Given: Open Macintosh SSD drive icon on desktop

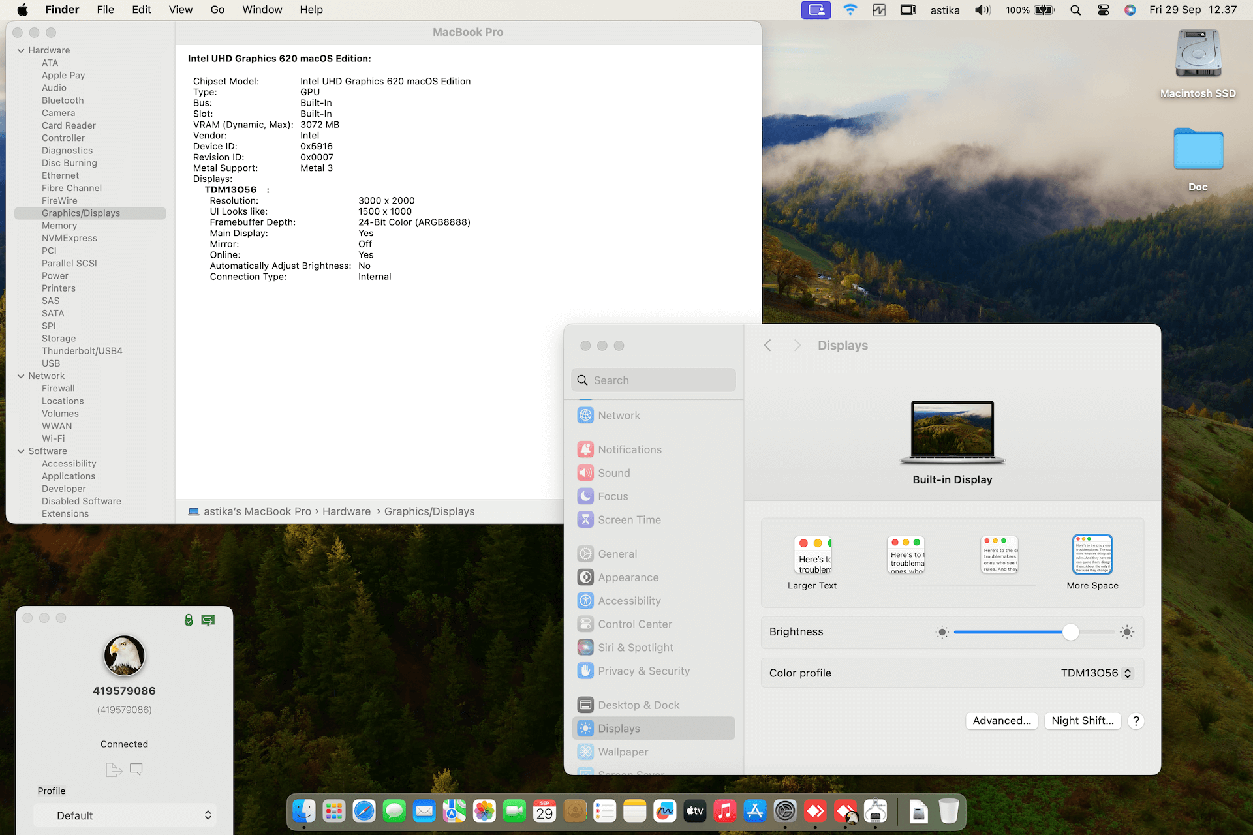Looking at the screenshot, I should (1198, 54).
